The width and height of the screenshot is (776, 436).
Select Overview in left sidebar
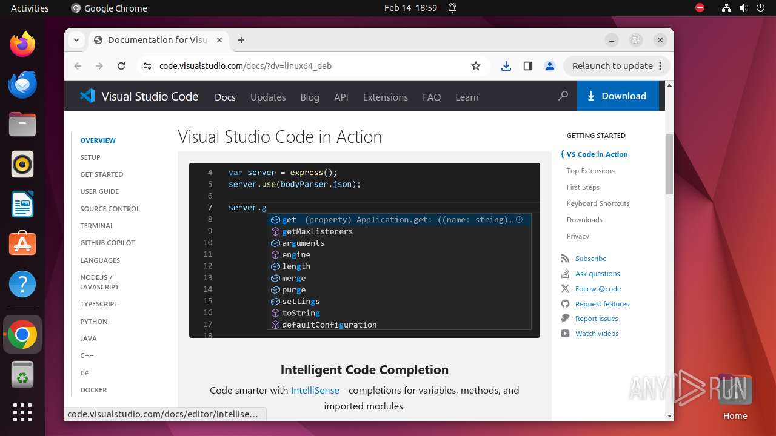pyautogui.click(x=98, y=140)
